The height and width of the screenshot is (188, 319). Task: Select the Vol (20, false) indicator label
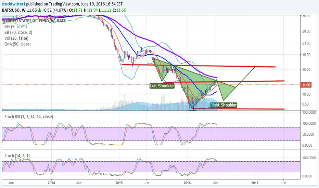pyautogui.click(x=16, y=38)
